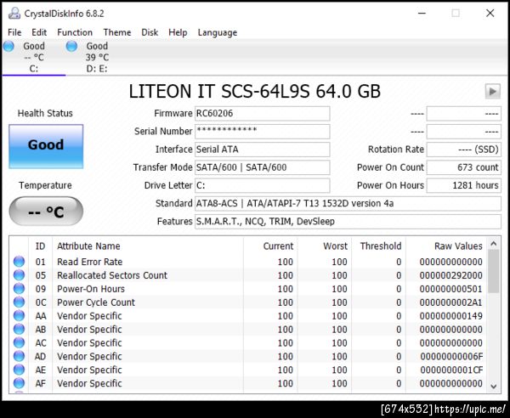The image size is (510, 418).
Task: Minimize the CrystalDiskInfo window
Action: point(422,14)
